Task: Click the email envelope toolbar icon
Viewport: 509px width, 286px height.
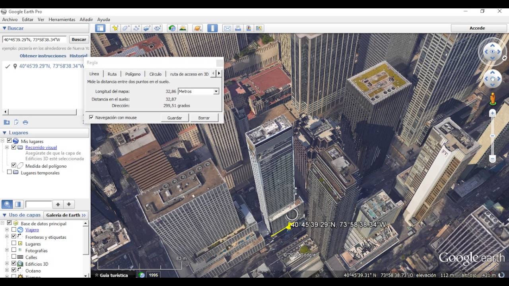Action: [227, 28]
